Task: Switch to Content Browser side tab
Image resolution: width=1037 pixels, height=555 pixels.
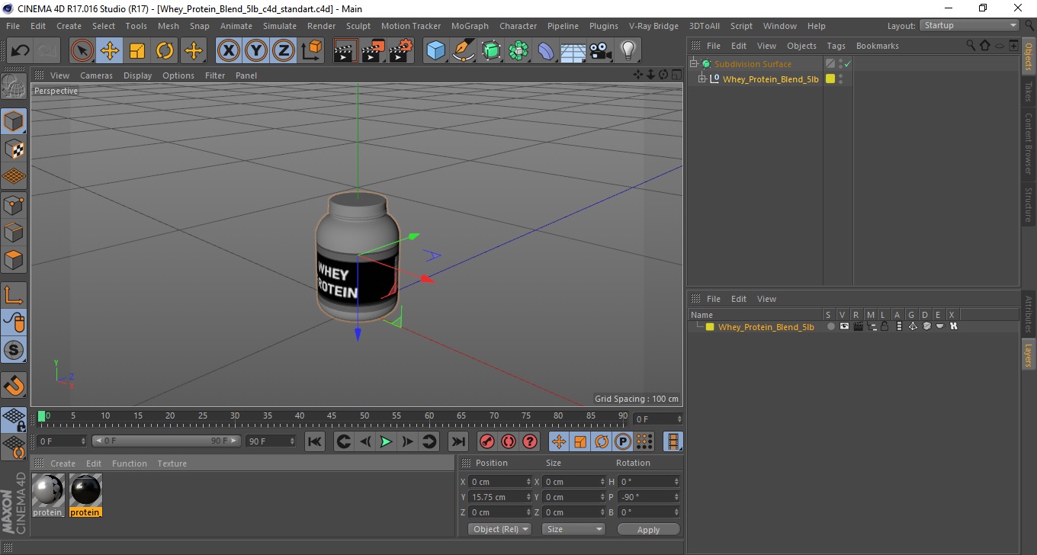Action: tap(1028, 143)
